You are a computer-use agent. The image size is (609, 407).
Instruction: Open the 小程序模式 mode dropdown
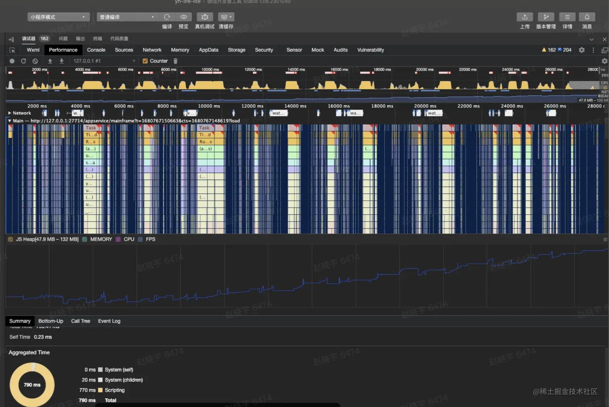58,17
